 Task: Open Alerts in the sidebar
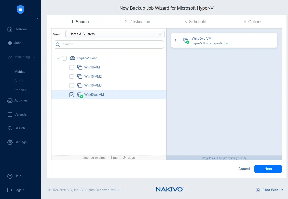(19, 81)
